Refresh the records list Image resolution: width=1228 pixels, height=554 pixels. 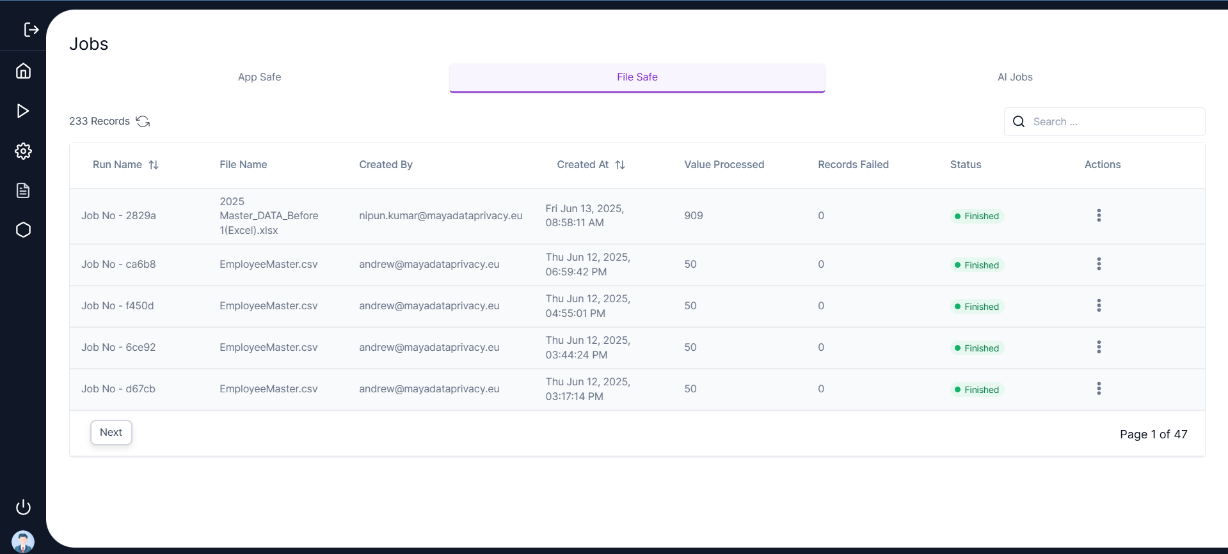[143, 121]
